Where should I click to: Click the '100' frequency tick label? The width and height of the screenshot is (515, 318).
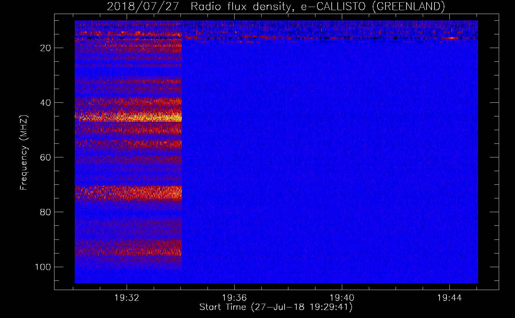pos(43,267)
